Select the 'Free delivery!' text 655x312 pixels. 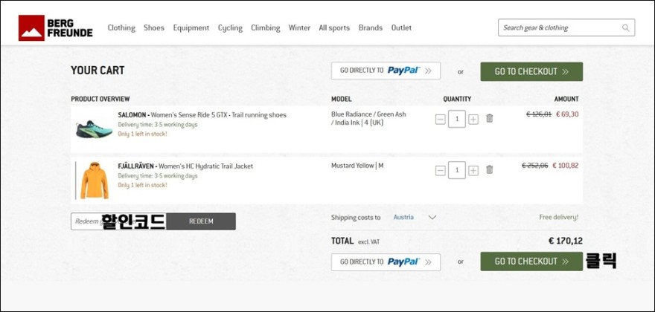click(559, 218)
